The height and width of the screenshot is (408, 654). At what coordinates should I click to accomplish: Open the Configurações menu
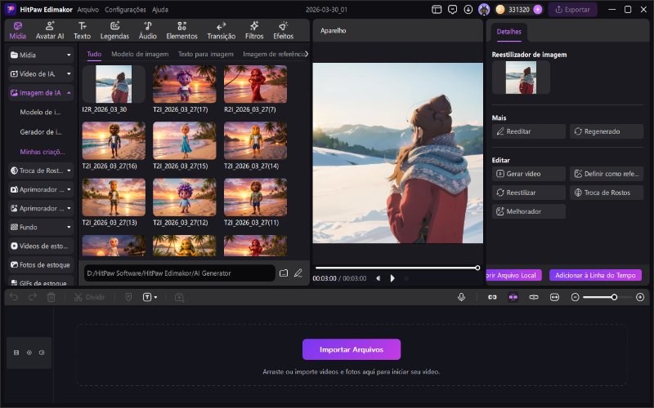[125, 10]
